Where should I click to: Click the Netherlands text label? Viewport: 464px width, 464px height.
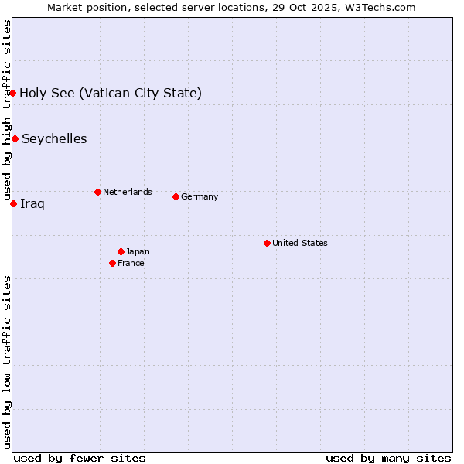pos(127,192)
